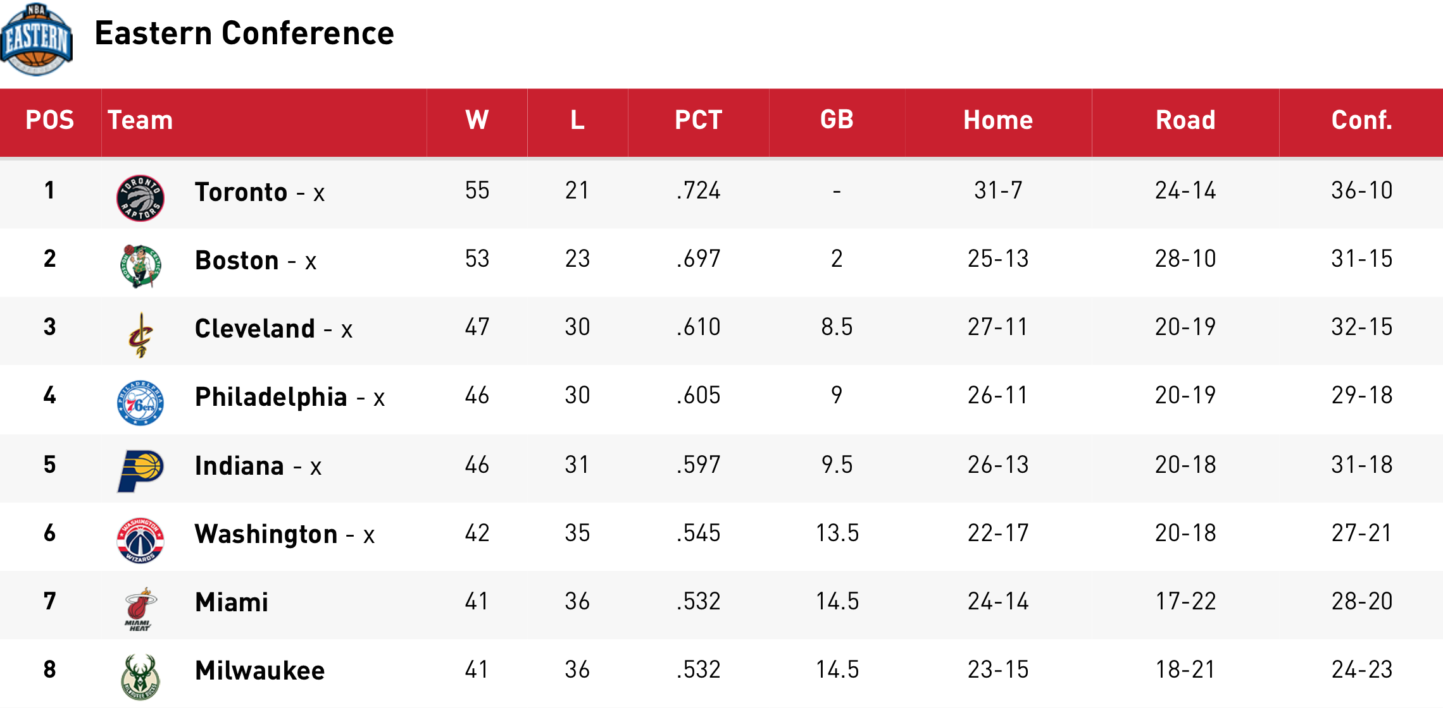Viewport: 1443px width, 708px height.
Task: Open the Milwaukee team name link
Action: pyautogui.click(x=260, y=671)
